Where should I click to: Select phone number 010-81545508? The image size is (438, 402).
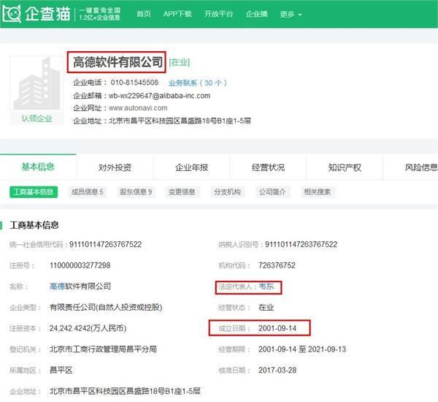[134, 83]
